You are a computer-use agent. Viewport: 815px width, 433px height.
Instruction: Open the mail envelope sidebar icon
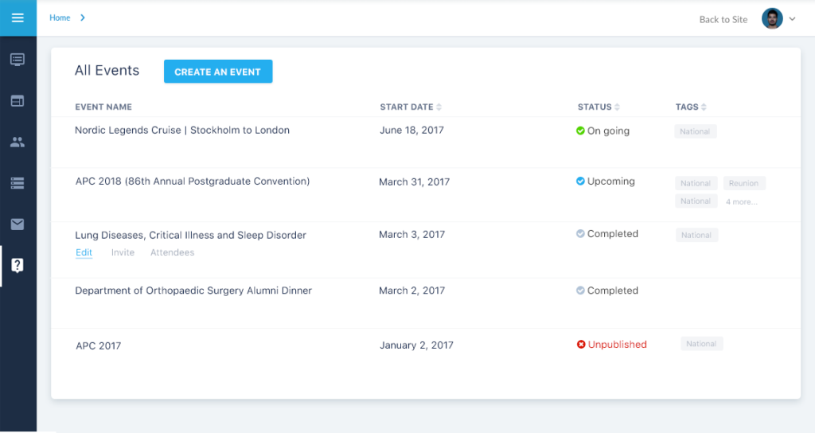pos(18,224)
